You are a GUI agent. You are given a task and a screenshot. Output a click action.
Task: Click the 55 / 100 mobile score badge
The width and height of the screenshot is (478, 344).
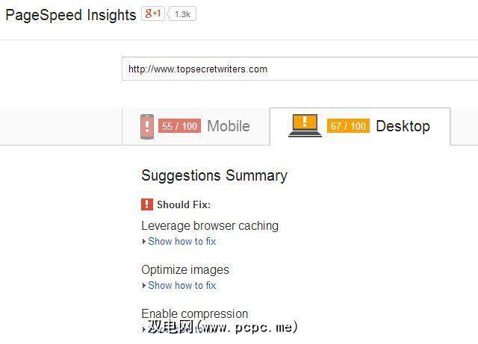179,126
